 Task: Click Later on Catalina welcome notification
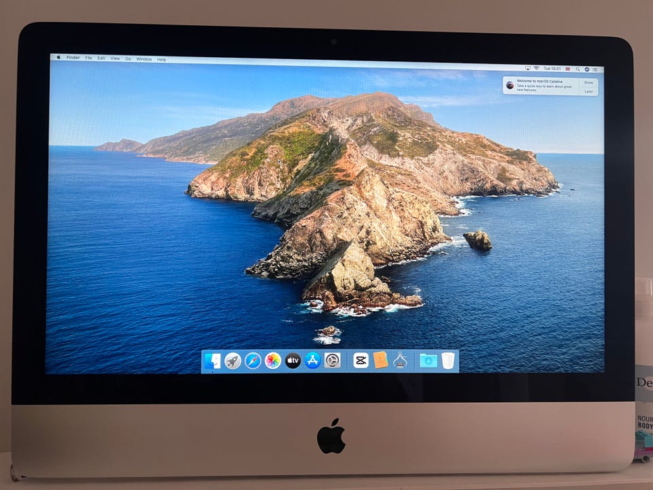[588, 91]
